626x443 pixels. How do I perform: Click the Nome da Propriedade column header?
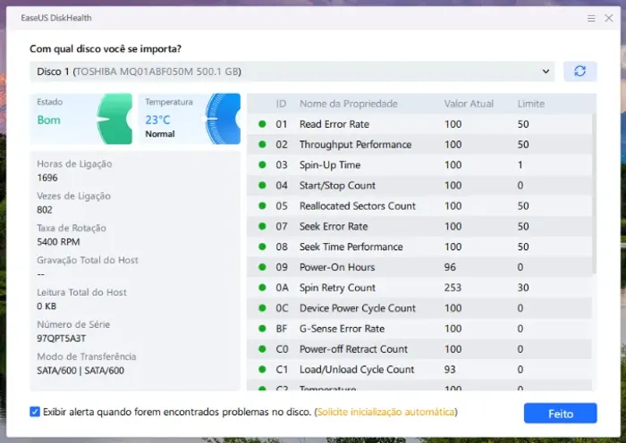[349, 104]
